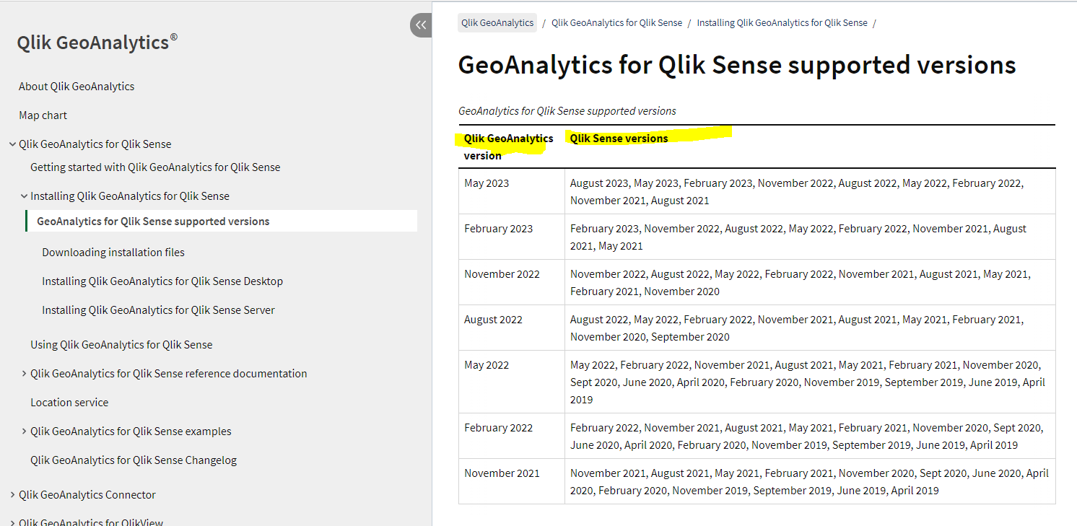This screenshot has height=526, width=1077.
Task: Collapse the left navigation sidebar
Action: point(421,25)
